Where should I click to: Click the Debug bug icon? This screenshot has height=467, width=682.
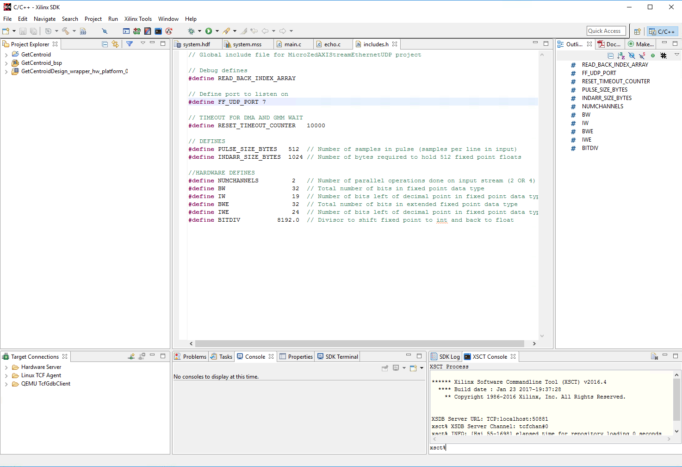pyautogui.click(x=191, y=31)
